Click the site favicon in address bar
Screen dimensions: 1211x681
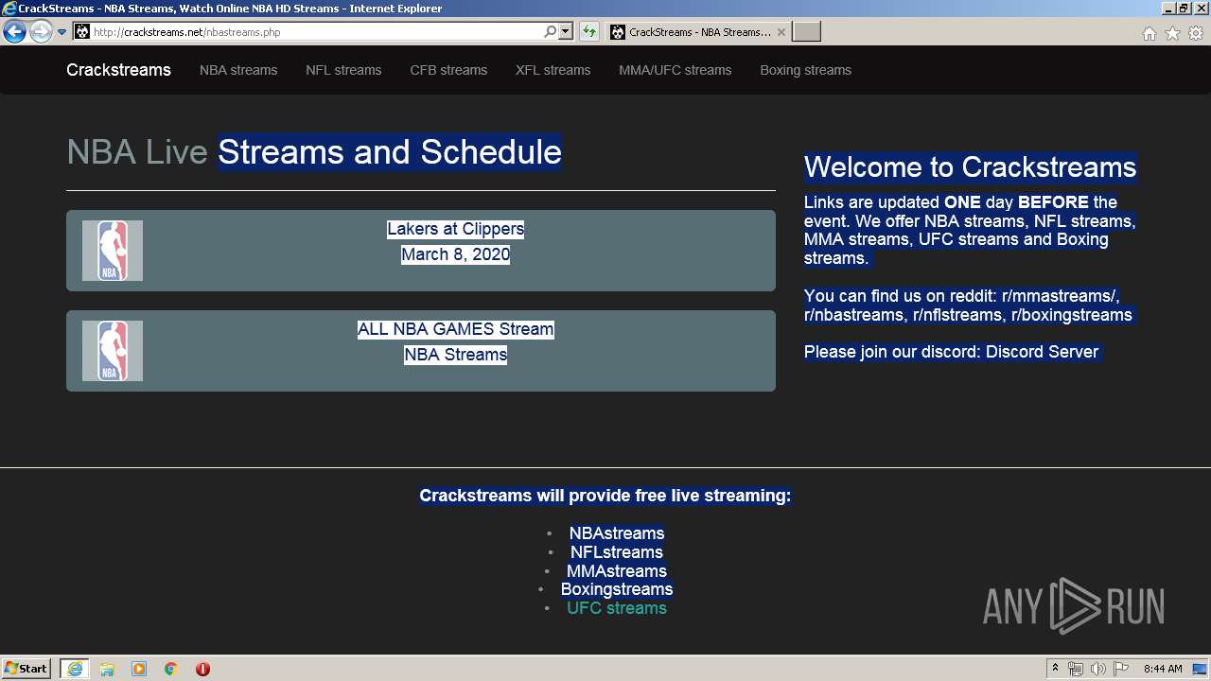coord(82,32)
